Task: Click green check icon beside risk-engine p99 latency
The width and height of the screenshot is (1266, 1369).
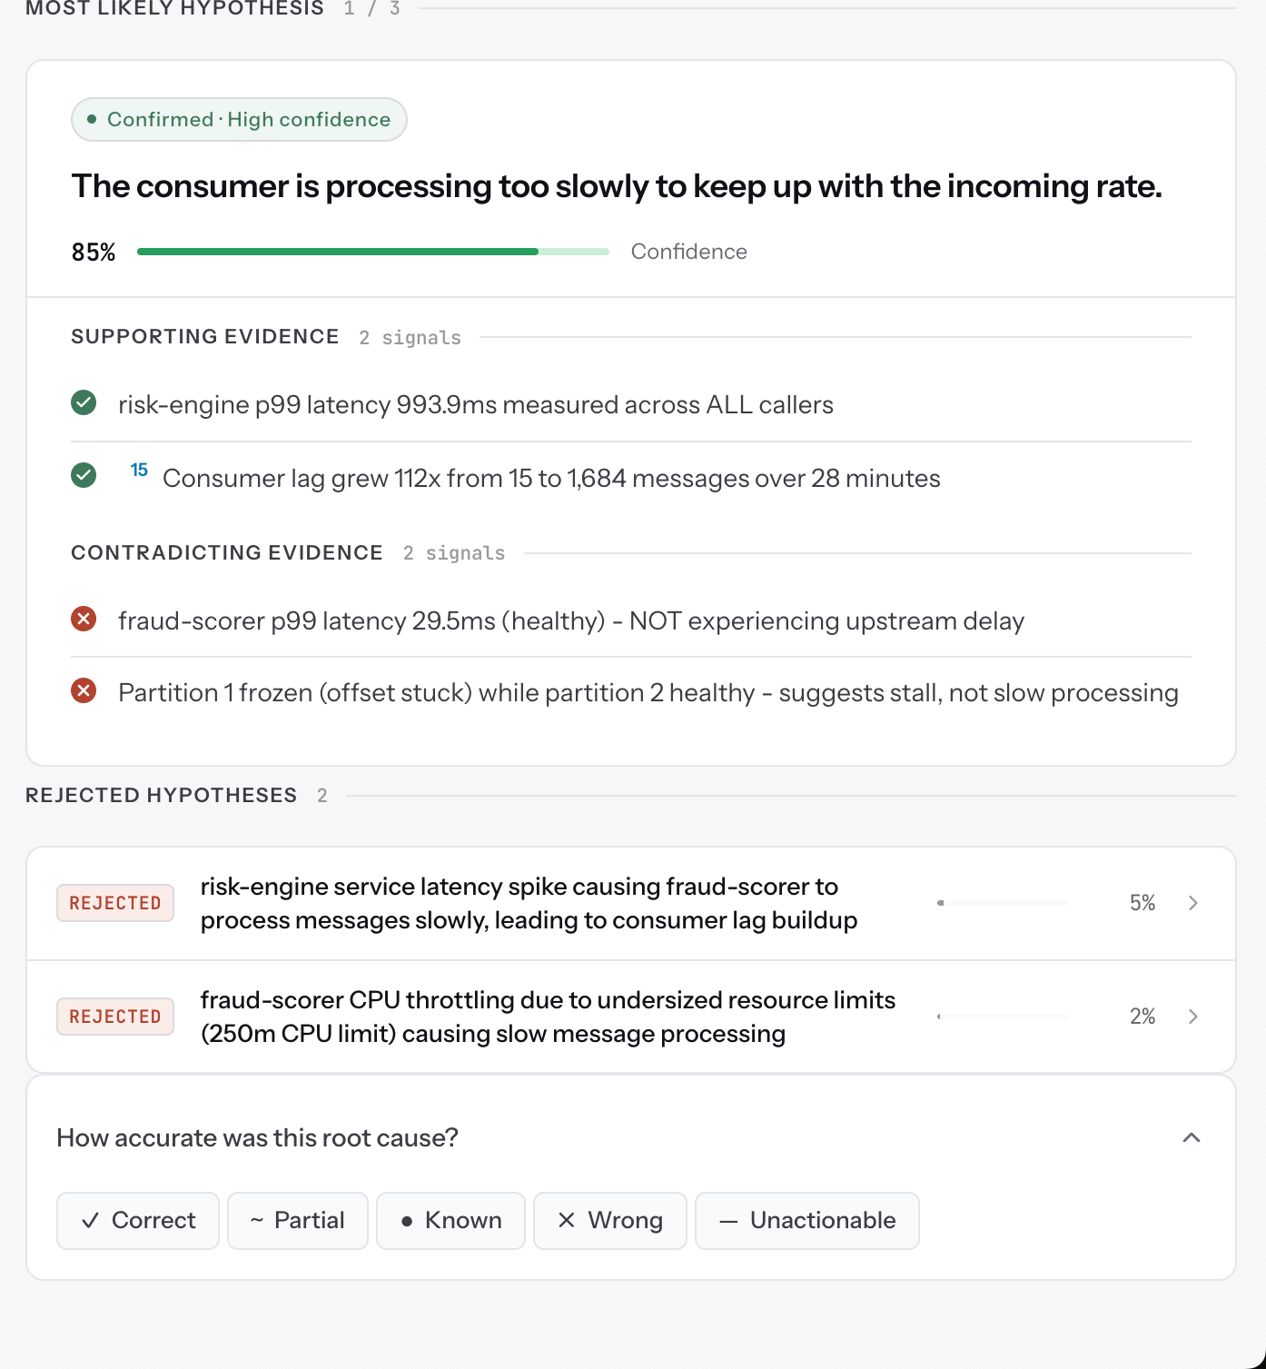Action: tap(84, 402)
